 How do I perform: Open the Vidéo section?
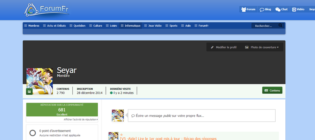pyautogui.click(x=298, y=9)
